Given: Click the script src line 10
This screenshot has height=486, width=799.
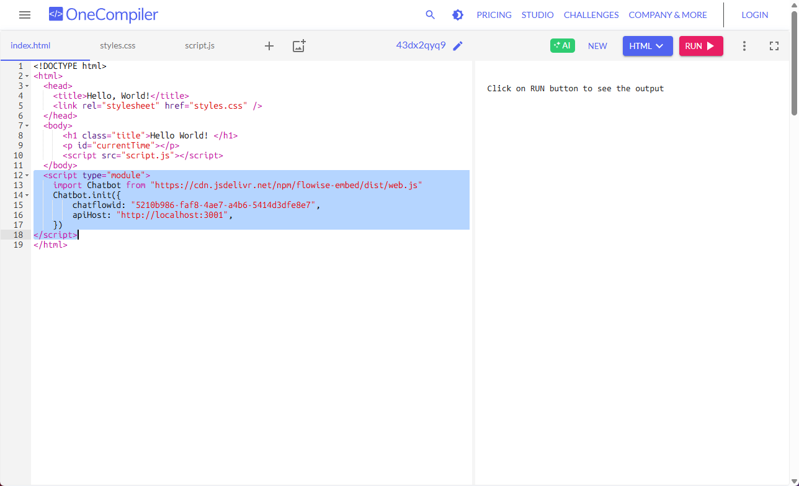Looking at the screenshot, I should tap(143, 155).
